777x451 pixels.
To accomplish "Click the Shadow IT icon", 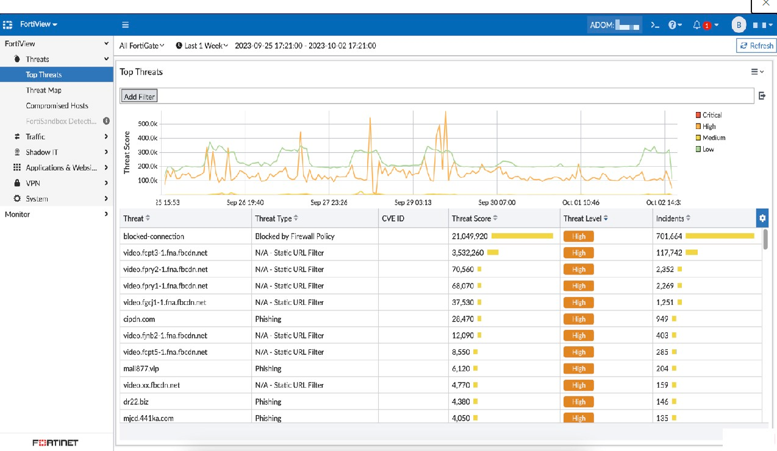I will click(17, 152).
